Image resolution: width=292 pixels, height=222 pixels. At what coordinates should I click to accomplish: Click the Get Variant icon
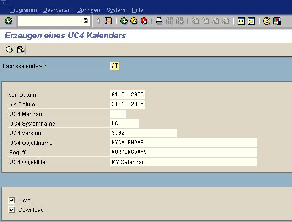tap(21, 50)
